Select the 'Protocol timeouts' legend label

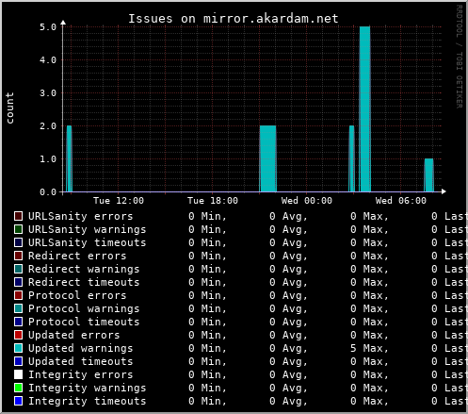[x=84, y=322]
